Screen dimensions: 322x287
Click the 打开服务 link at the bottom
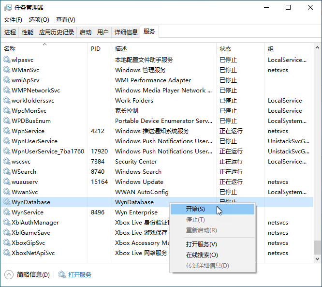80,274
